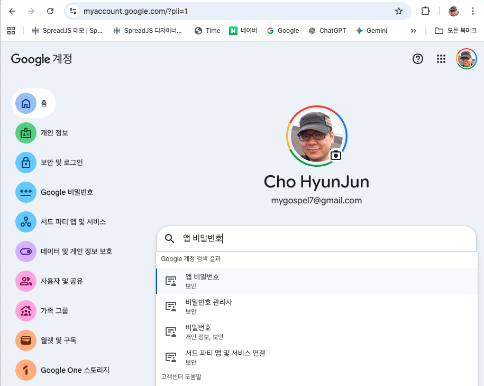Open Chrome three-dot menu

472,12
